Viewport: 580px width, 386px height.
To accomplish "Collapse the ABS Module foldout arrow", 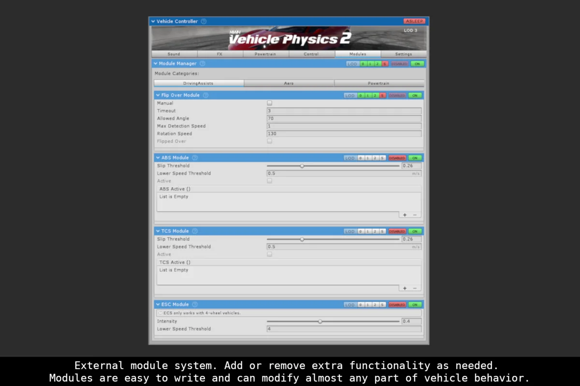I will click(x=158, y=158).
